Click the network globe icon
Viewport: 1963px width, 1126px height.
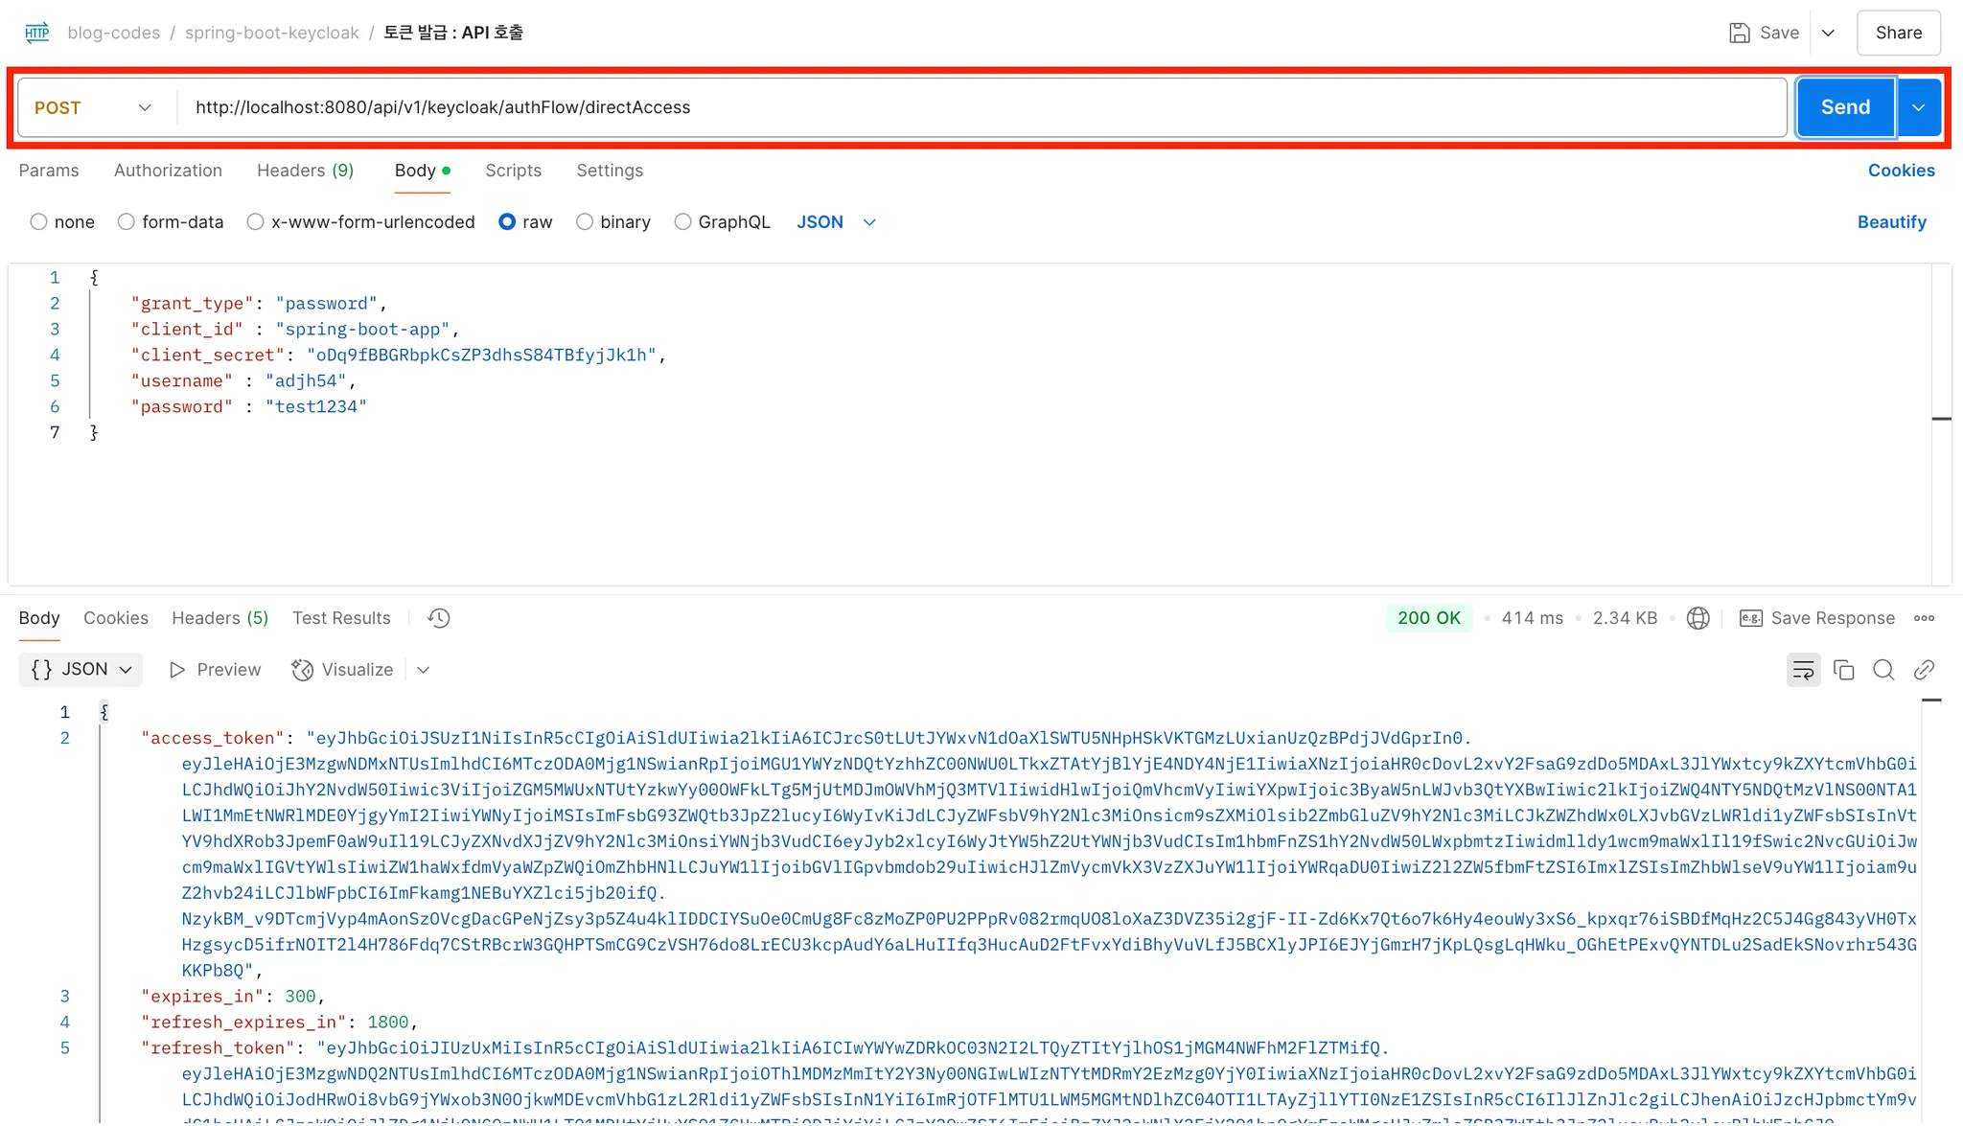tap(1697, 618)
